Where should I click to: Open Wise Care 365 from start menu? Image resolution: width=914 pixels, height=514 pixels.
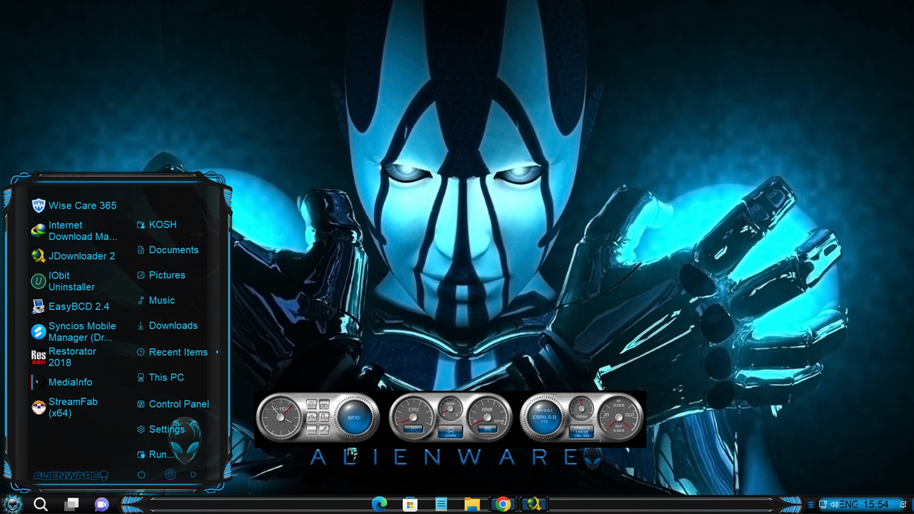pos(74,206)
